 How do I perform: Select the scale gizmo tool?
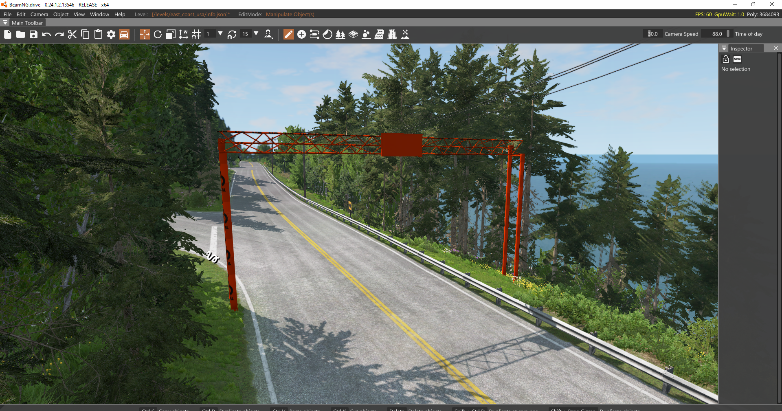pyautogui.click(x=171, y=35)
